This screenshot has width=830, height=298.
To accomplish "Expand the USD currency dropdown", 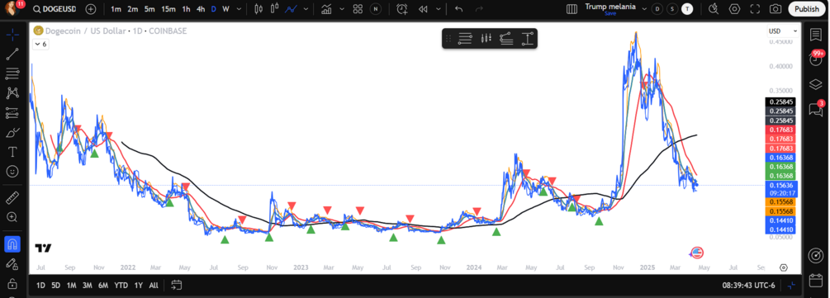I will click(x=783, y=31).
